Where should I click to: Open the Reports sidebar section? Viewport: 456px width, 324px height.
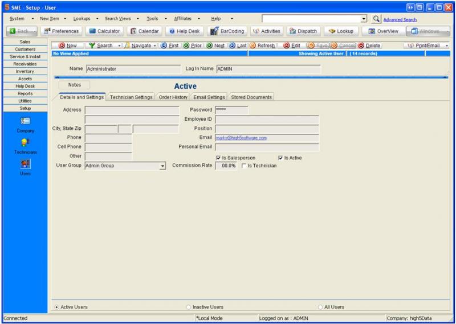coord(25,93)
